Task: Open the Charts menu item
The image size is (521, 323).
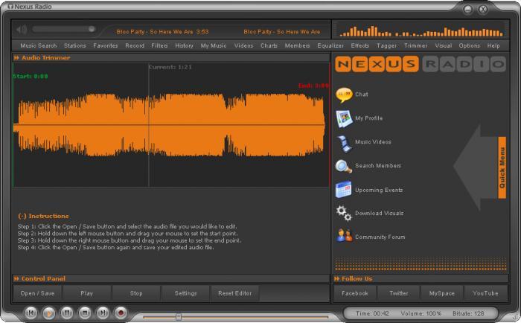Action: click(x=269, y=45)
